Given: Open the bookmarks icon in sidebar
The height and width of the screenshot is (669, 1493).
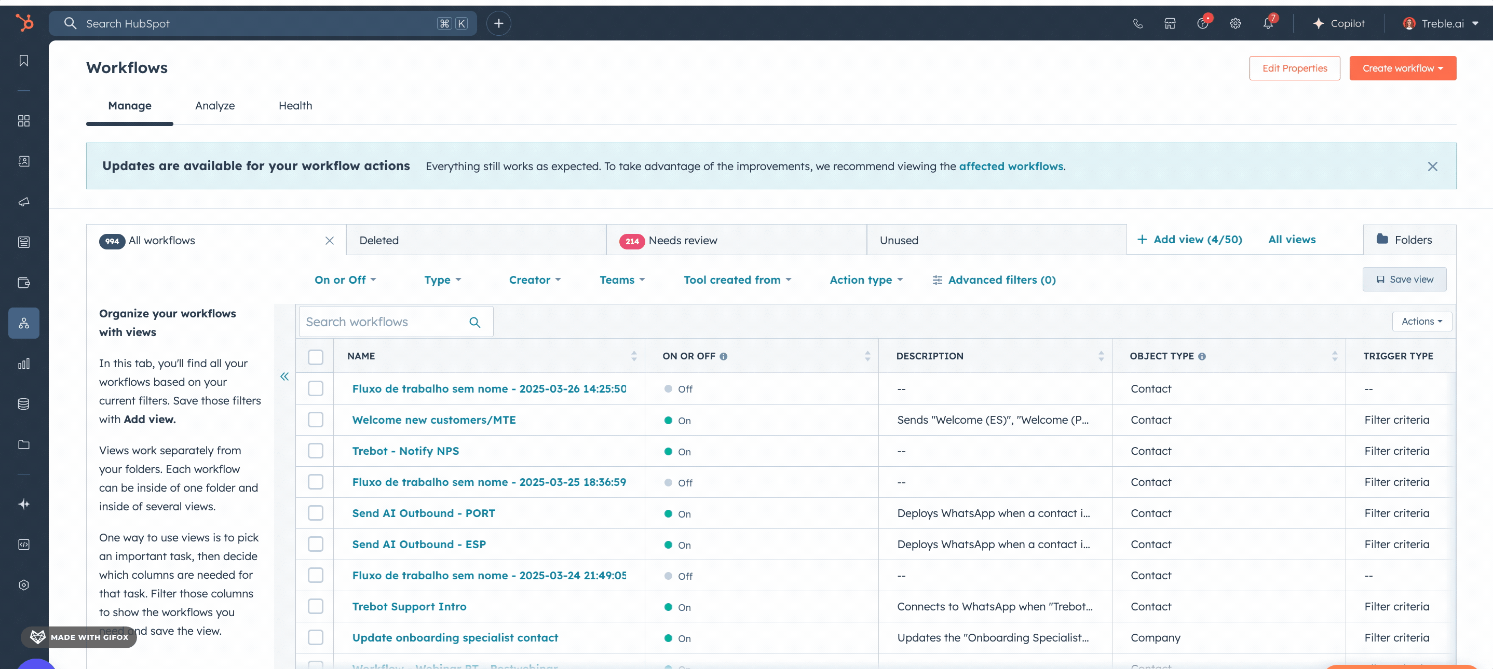Looking at the screenshot, I should 24,61.
